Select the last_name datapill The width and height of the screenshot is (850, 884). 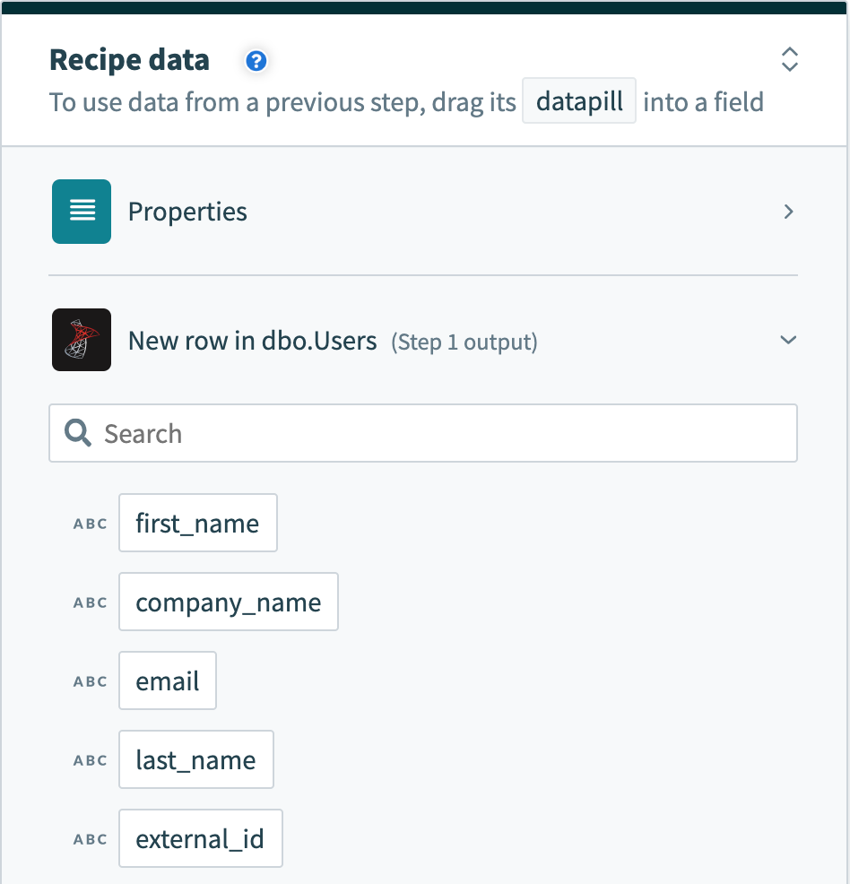tap(195, 760)
